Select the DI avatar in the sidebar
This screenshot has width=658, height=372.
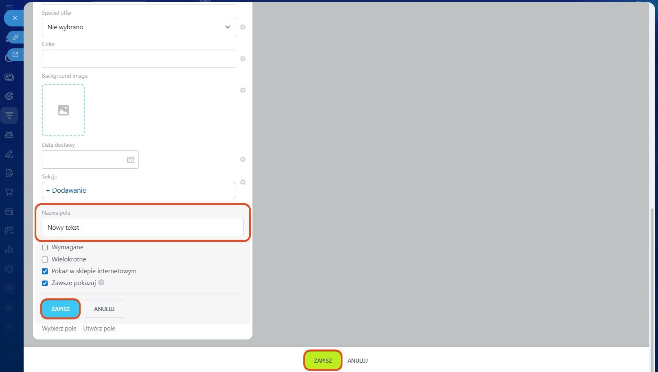9,308
